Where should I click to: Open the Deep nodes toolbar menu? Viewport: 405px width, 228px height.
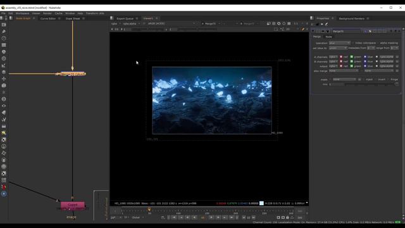coord(4,99)
